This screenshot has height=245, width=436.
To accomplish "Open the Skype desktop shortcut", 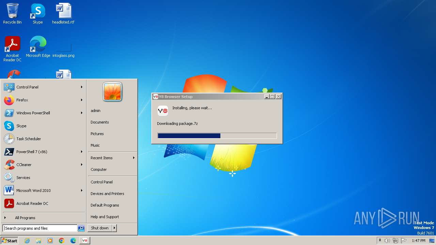I will click(x=38, y=14).
